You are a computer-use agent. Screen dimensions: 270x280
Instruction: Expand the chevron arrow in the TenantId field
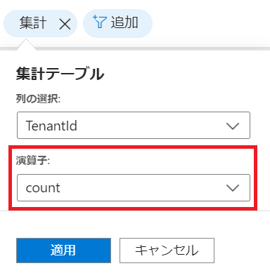[233, 126]
